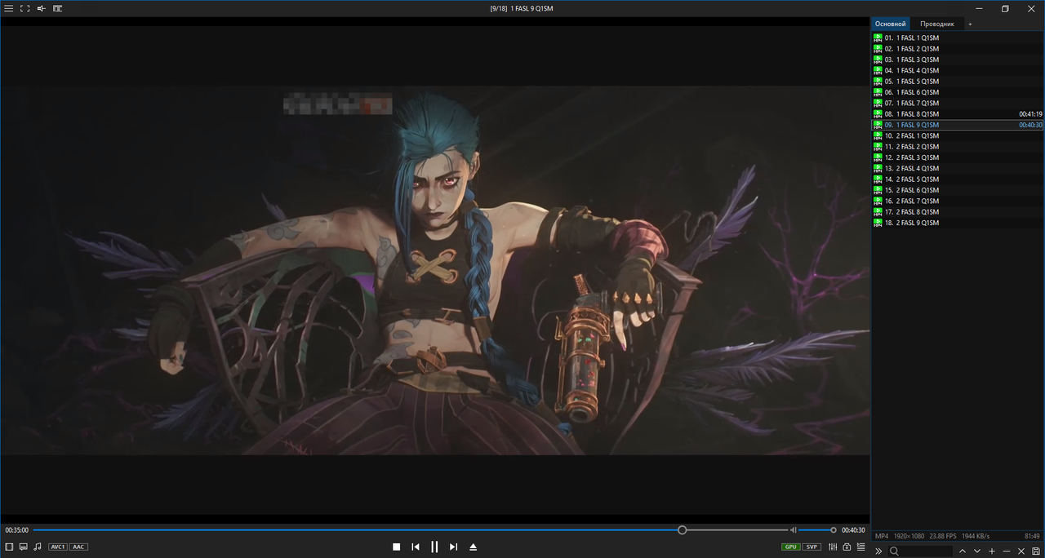Click the eject/open file button
Image resolution: width=1045 pixels, height=558 pixels.
point(474,547)
